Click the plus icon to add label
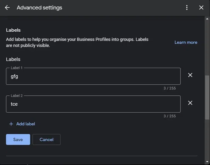210x165 pixels. click(11, 124)
